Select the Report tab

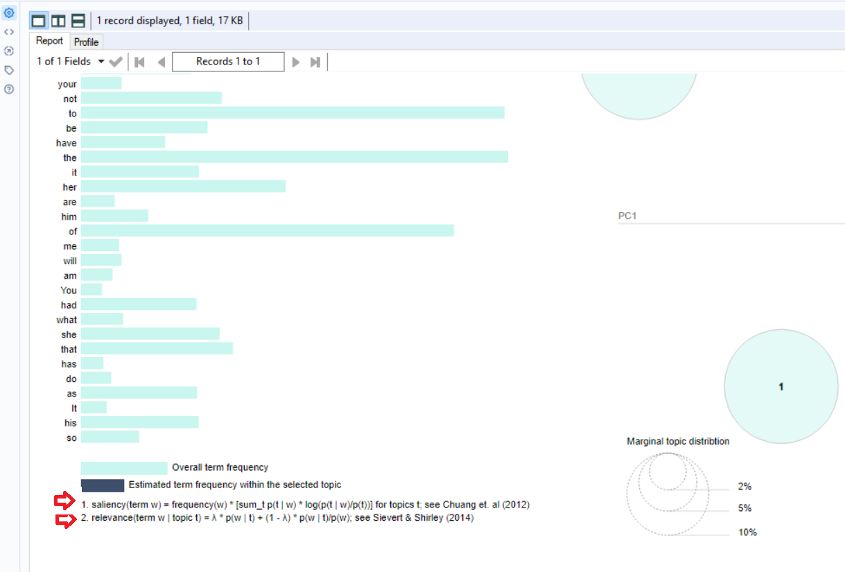point(49,41)
